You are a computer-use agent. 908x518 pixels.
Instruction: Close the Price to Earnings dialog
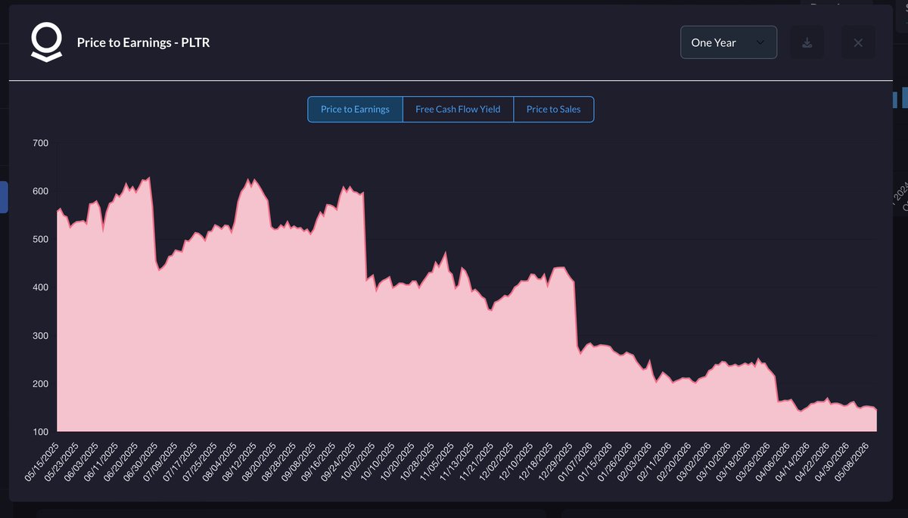pyautogui.click(x=858, y=42)
